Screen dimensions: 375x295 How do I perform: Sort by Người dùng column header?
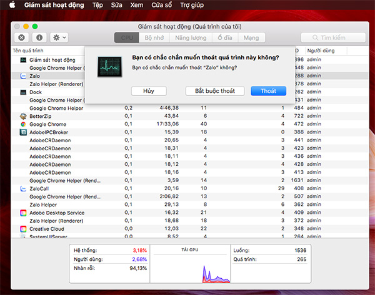321,51
